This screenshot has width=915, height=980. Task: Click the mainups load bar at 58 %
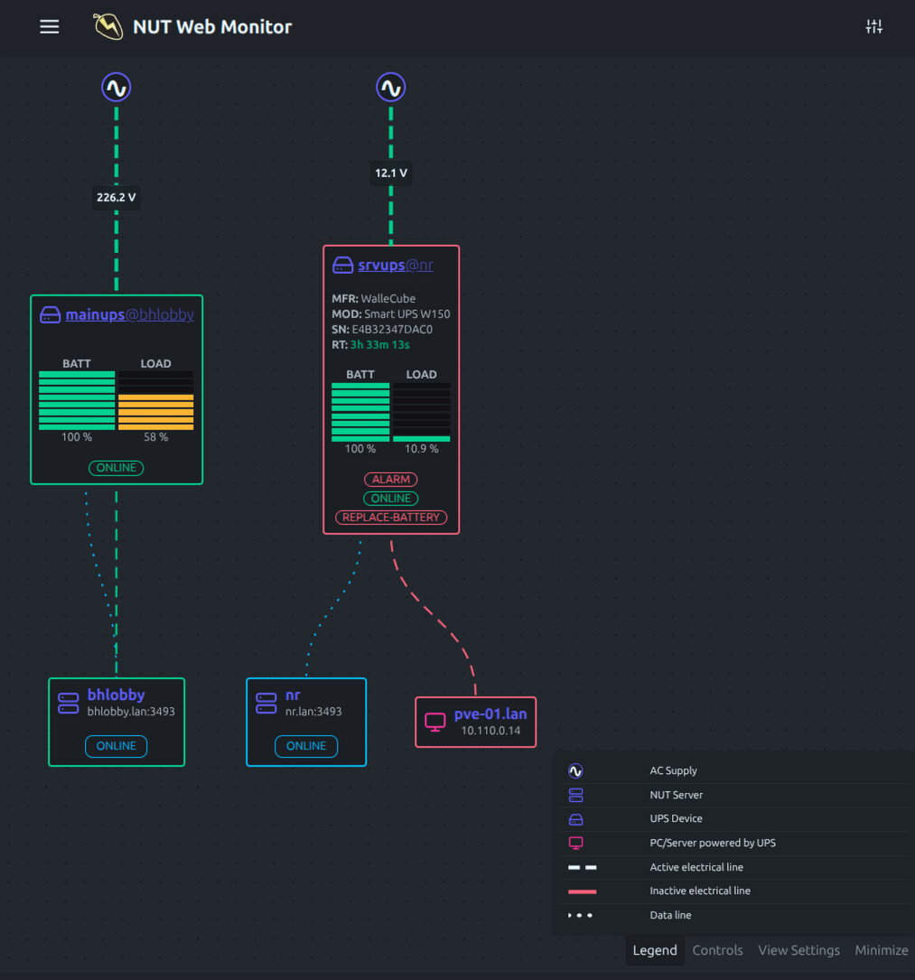tap(155, 411)
